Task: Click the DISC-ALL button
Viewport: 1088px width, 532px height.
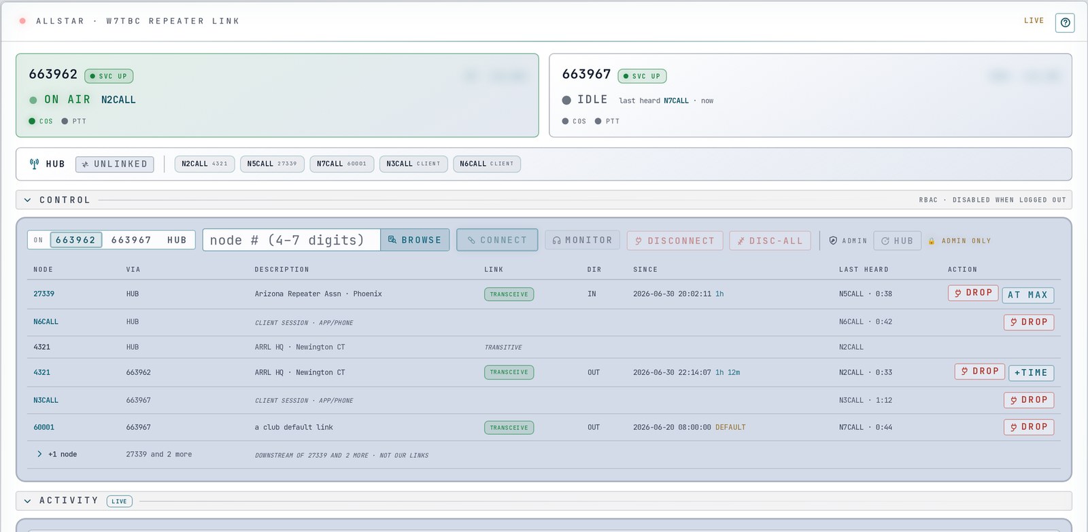Action: 770,241
